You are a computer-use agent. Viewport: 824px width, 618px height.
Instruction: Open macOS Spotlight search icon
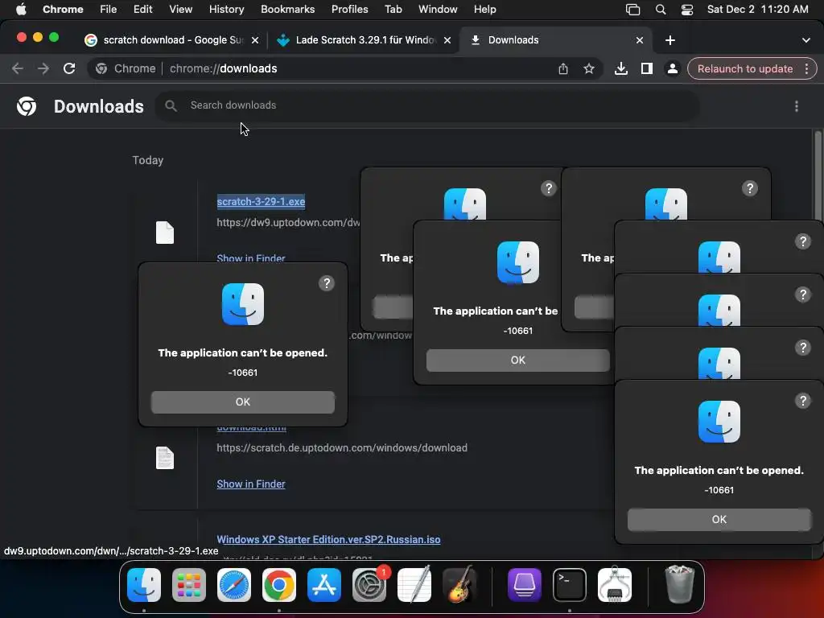(x=661, y=10)
